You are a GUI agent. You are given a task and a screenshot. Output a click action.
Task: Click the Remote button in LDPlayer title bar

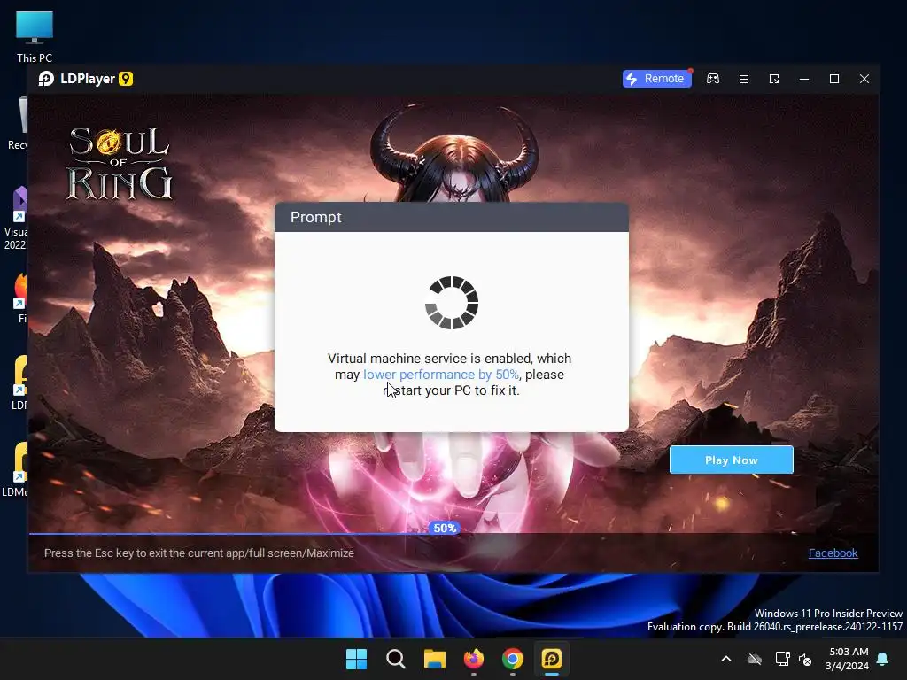click(656, 79)
